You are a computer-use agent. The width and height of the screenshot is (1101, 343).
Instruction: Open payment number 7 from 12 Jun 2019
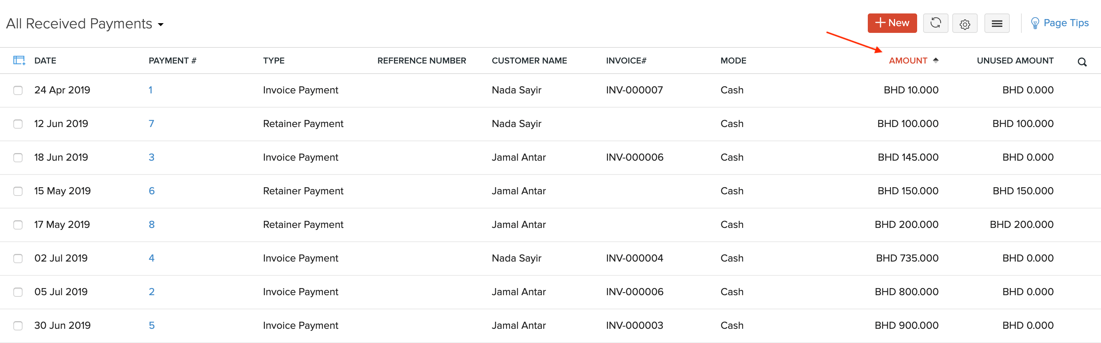[x=151, y=123]
